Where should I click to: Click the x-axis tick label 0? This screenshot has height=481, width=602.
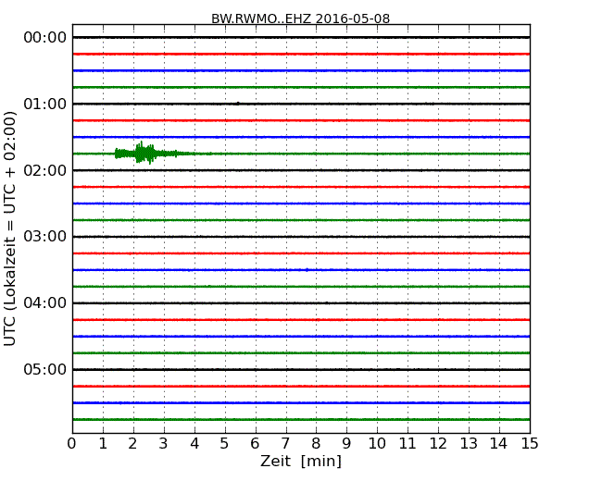coord(72,444)
